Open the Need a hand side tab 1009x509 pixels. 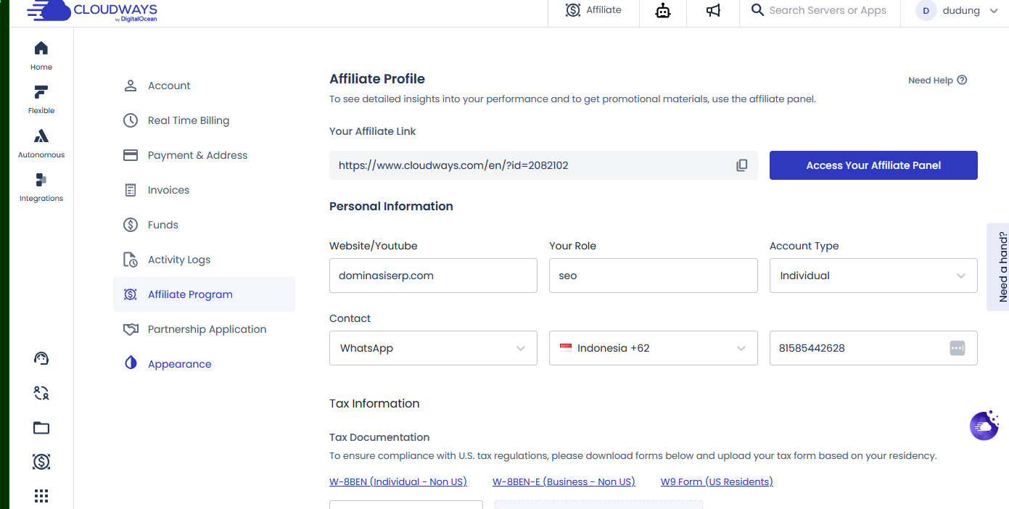(999, 267)
